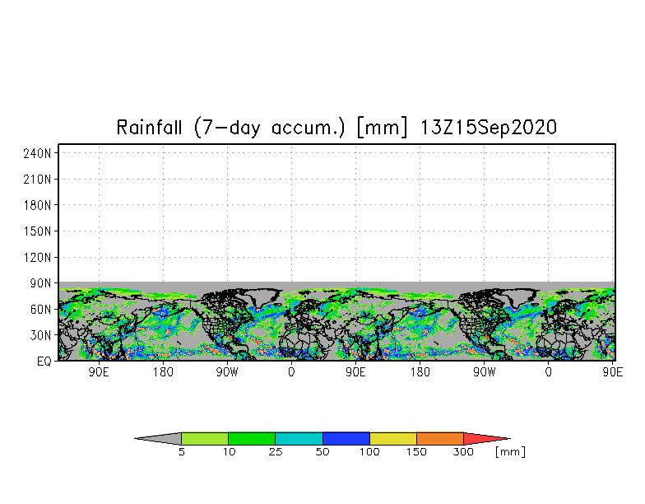Select the dark green 10-25 mm swatch
The width and height of the screenshot is (645, 504).
252,438
